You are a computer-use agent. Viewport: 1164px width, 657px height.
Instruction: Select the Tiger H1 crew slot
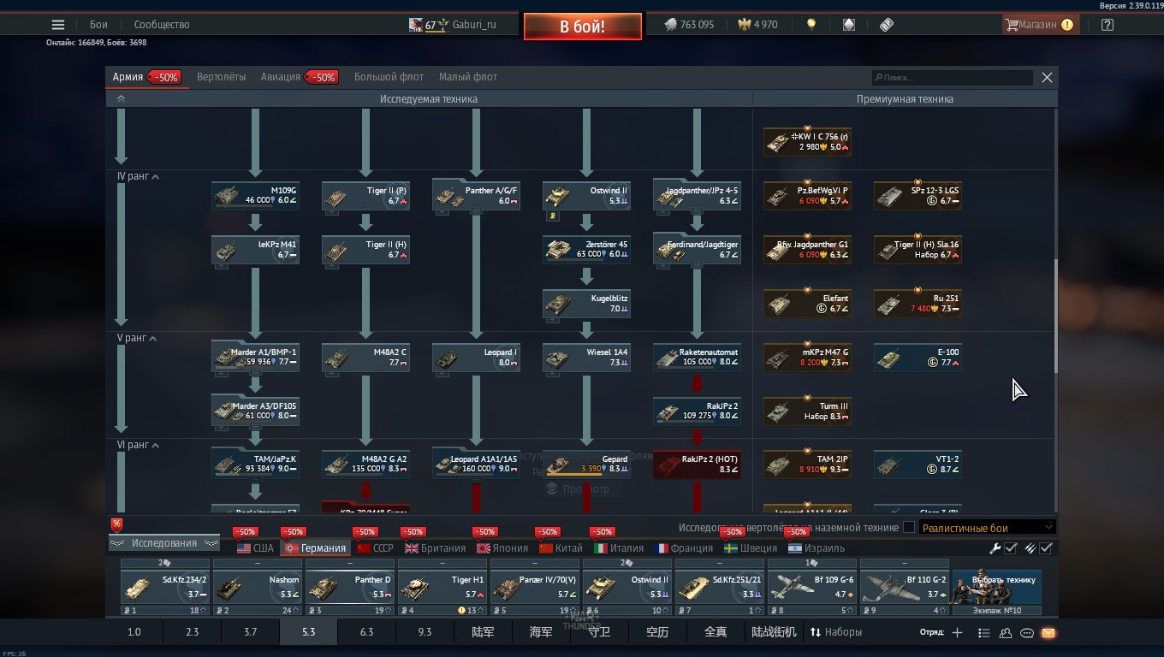442,587
